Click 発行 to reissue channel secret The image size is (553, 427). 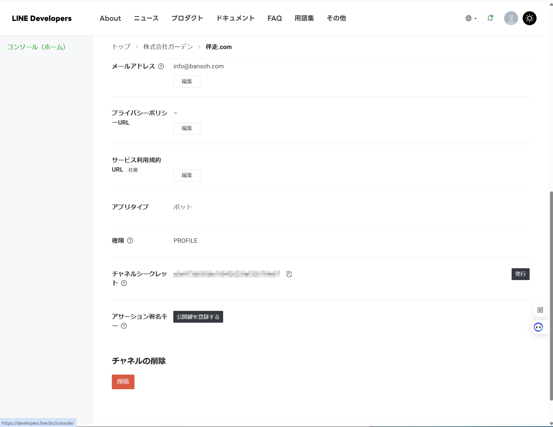(x=520, y=274)
